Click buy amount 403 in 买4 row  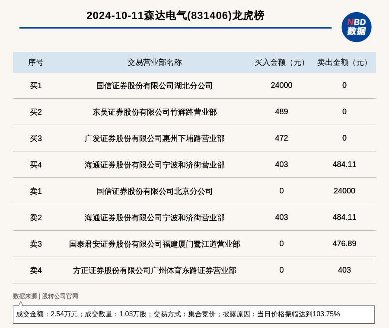pos(281,164)
